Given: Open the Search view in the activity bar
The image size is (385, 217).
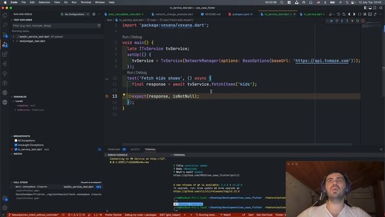Looking at the screenshot, I should 5,25.
